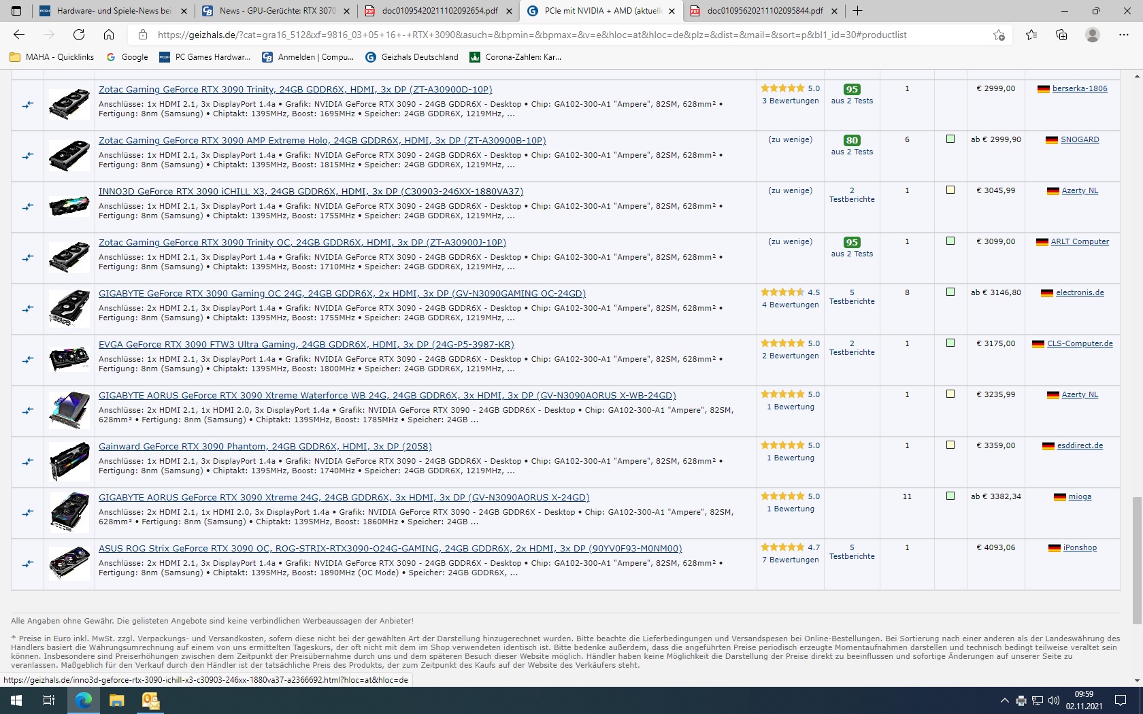The height and width of the screenshot is (714, 1143).
Task: Show hidden icons in the system tray
Action: 1004,700
